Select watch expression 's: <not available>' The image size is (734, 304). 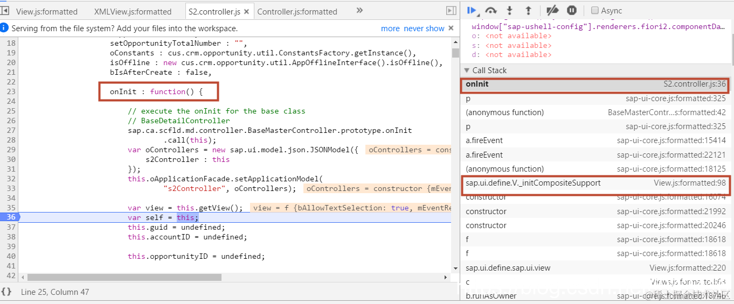coord(511,45)
